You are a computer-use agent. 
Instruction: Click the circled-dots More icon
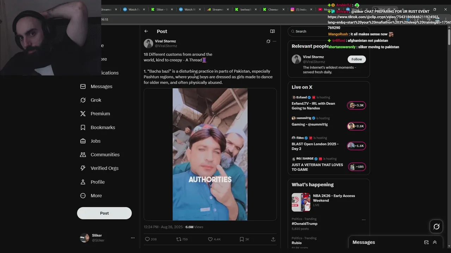tap(83, 196)
